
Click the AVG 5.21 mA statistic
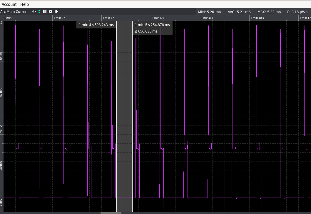tap(240, 12)
